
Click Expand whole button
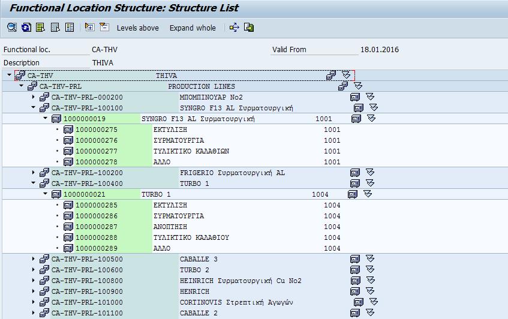tap(193, 28)
